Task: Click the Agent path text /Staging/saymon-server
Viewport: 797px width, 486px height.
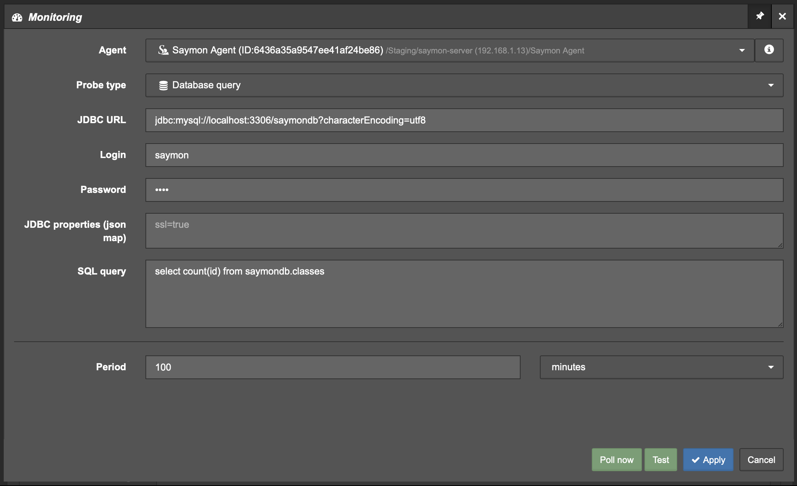Action: coord(485,50)
